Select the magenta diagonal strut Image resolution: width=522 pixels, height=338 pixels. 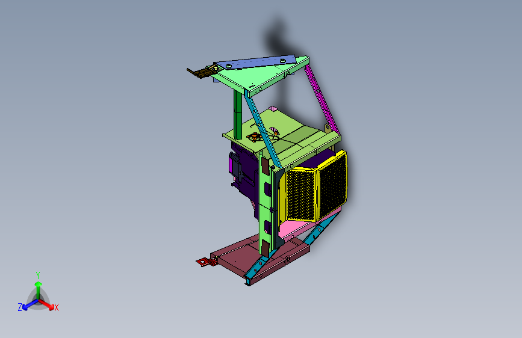tap(322, 99)
